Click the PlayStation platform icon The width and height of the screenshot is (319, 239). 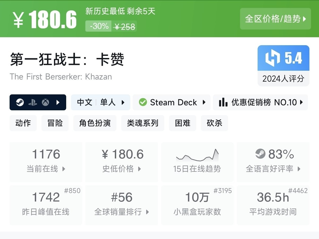click(33, 102)
